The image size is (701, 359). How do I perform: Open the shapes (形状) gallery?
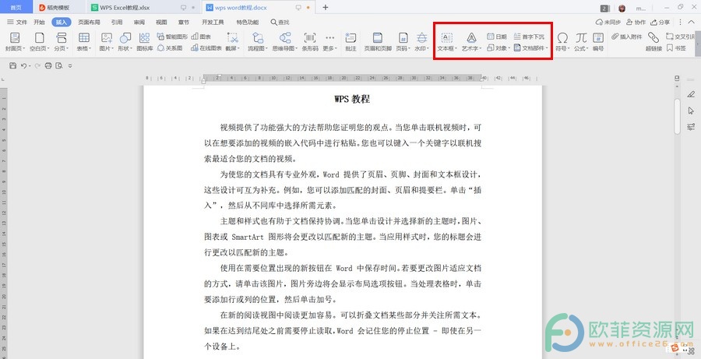pyautogui.click(x=125, y=41)
